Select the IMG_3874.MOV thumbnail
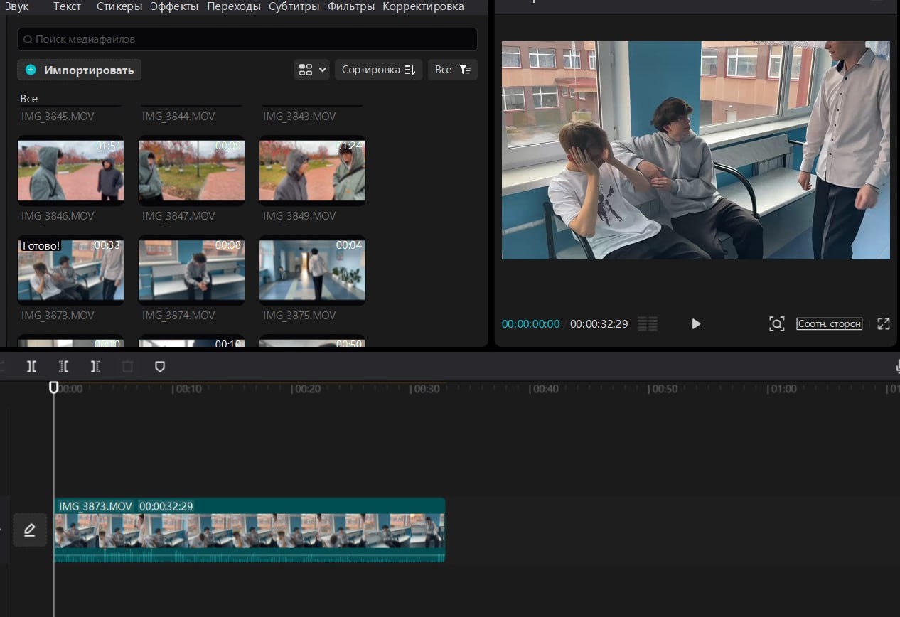Image resolution: width=900 pixels, height=617 pixels. tap(191, 270)
